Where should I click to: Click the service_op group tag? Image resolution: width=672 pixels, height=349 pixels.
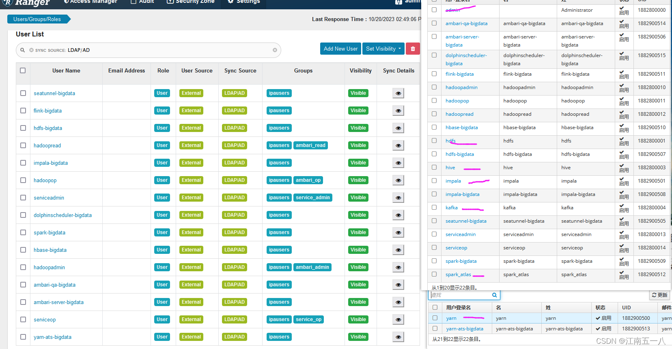(309, 319)
